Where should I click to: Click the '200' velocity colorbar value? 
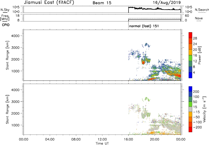pyautogui.click(x=196, y=92)
